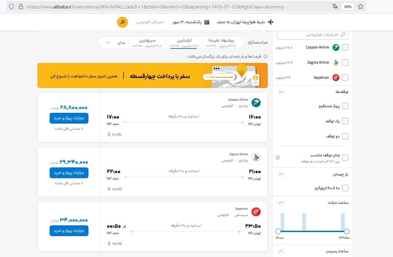Click the 6 seats remaining (۶ صندلی باقی مانده) text
The height and width of the screenshot is (257, 393).
coord(69,129)
